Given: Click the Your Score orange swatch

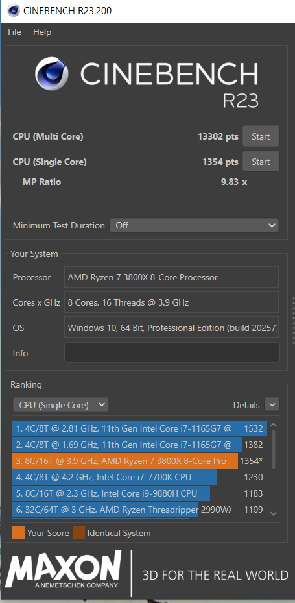Looking at the screenshot, I should pyautogui.click(x=18, y=533).
